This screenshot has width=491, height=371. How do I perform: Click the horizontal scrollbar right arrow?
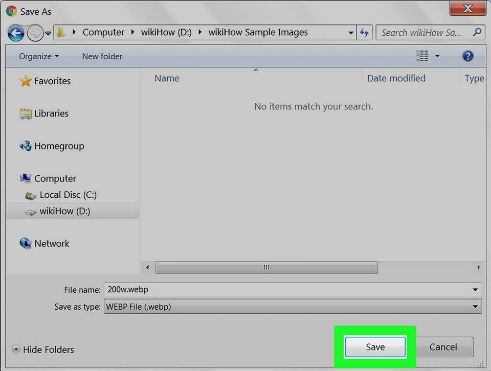tap(479, 267)
